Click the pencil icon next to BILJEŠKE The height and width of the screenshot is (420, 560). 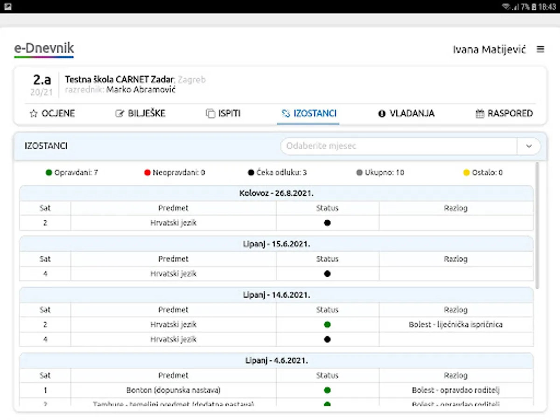tap(119, 113)
